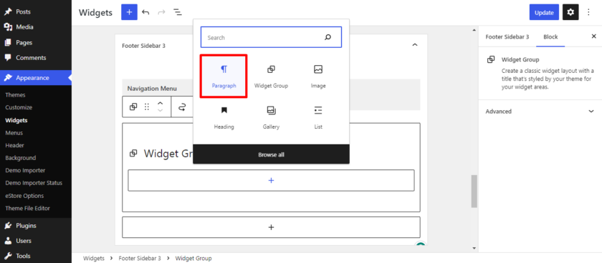Screen dimensions: 602x263
Task: Click the scrollbar up arrow
Action: point(474,30)
